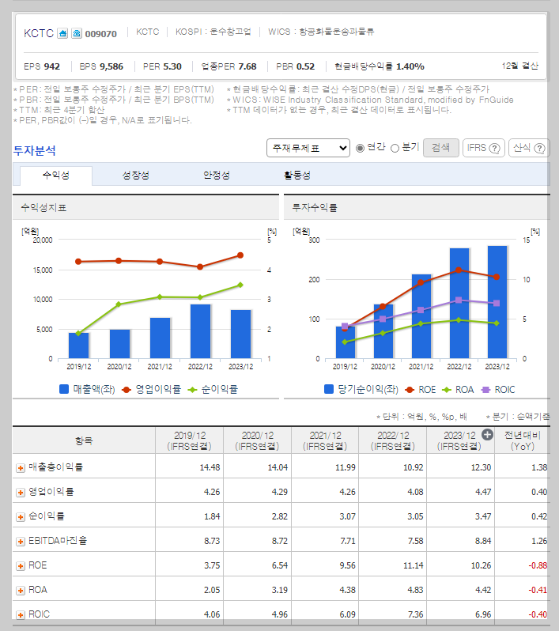The height and width of the screenshot is (631, 559).
Task: Click the home icon next to KCTC
Action: pyautogui.click(x=62, y=33)
